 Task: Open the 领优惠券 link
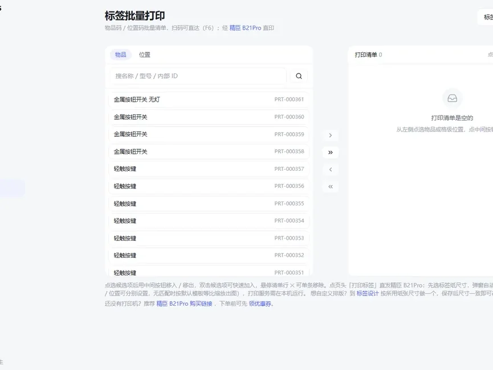[x=260, y=304]
